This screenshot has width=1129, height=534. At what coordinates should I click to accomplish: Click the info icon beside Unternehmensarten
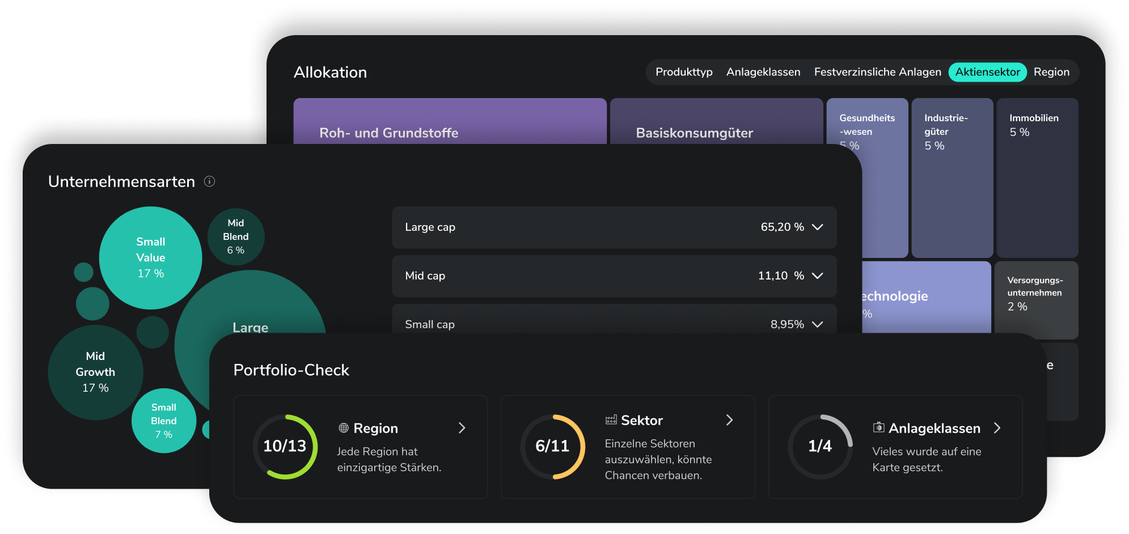(209, 181)
